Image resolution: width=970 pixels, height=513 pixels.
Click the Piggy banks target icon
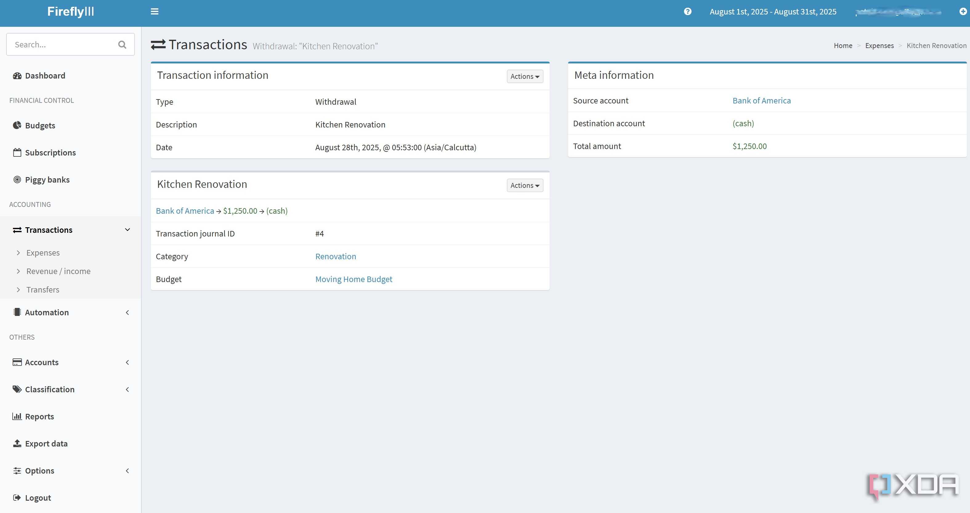17,180
